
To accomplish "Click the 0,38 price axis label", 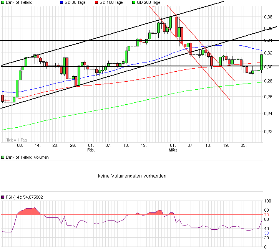I will (x=268, y=17).
